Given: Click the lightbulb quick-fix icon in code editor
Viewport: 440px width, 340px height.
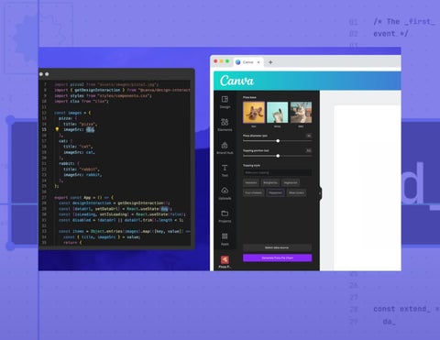Looking at the screenshot, I should coord(57,129).
